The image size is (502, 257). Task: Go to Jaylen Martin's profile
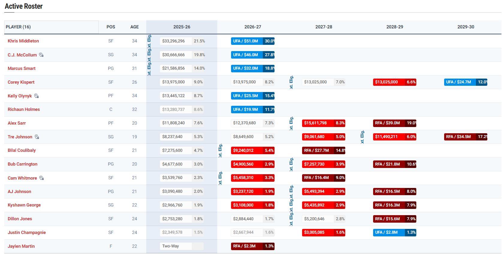tap(21, 246)
